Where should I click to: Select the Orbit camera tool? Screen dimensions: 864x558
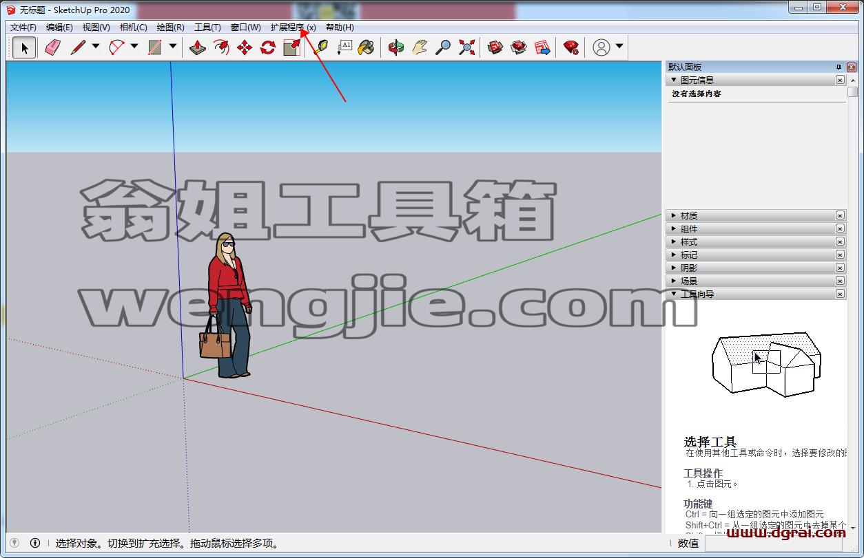point(396,47)
